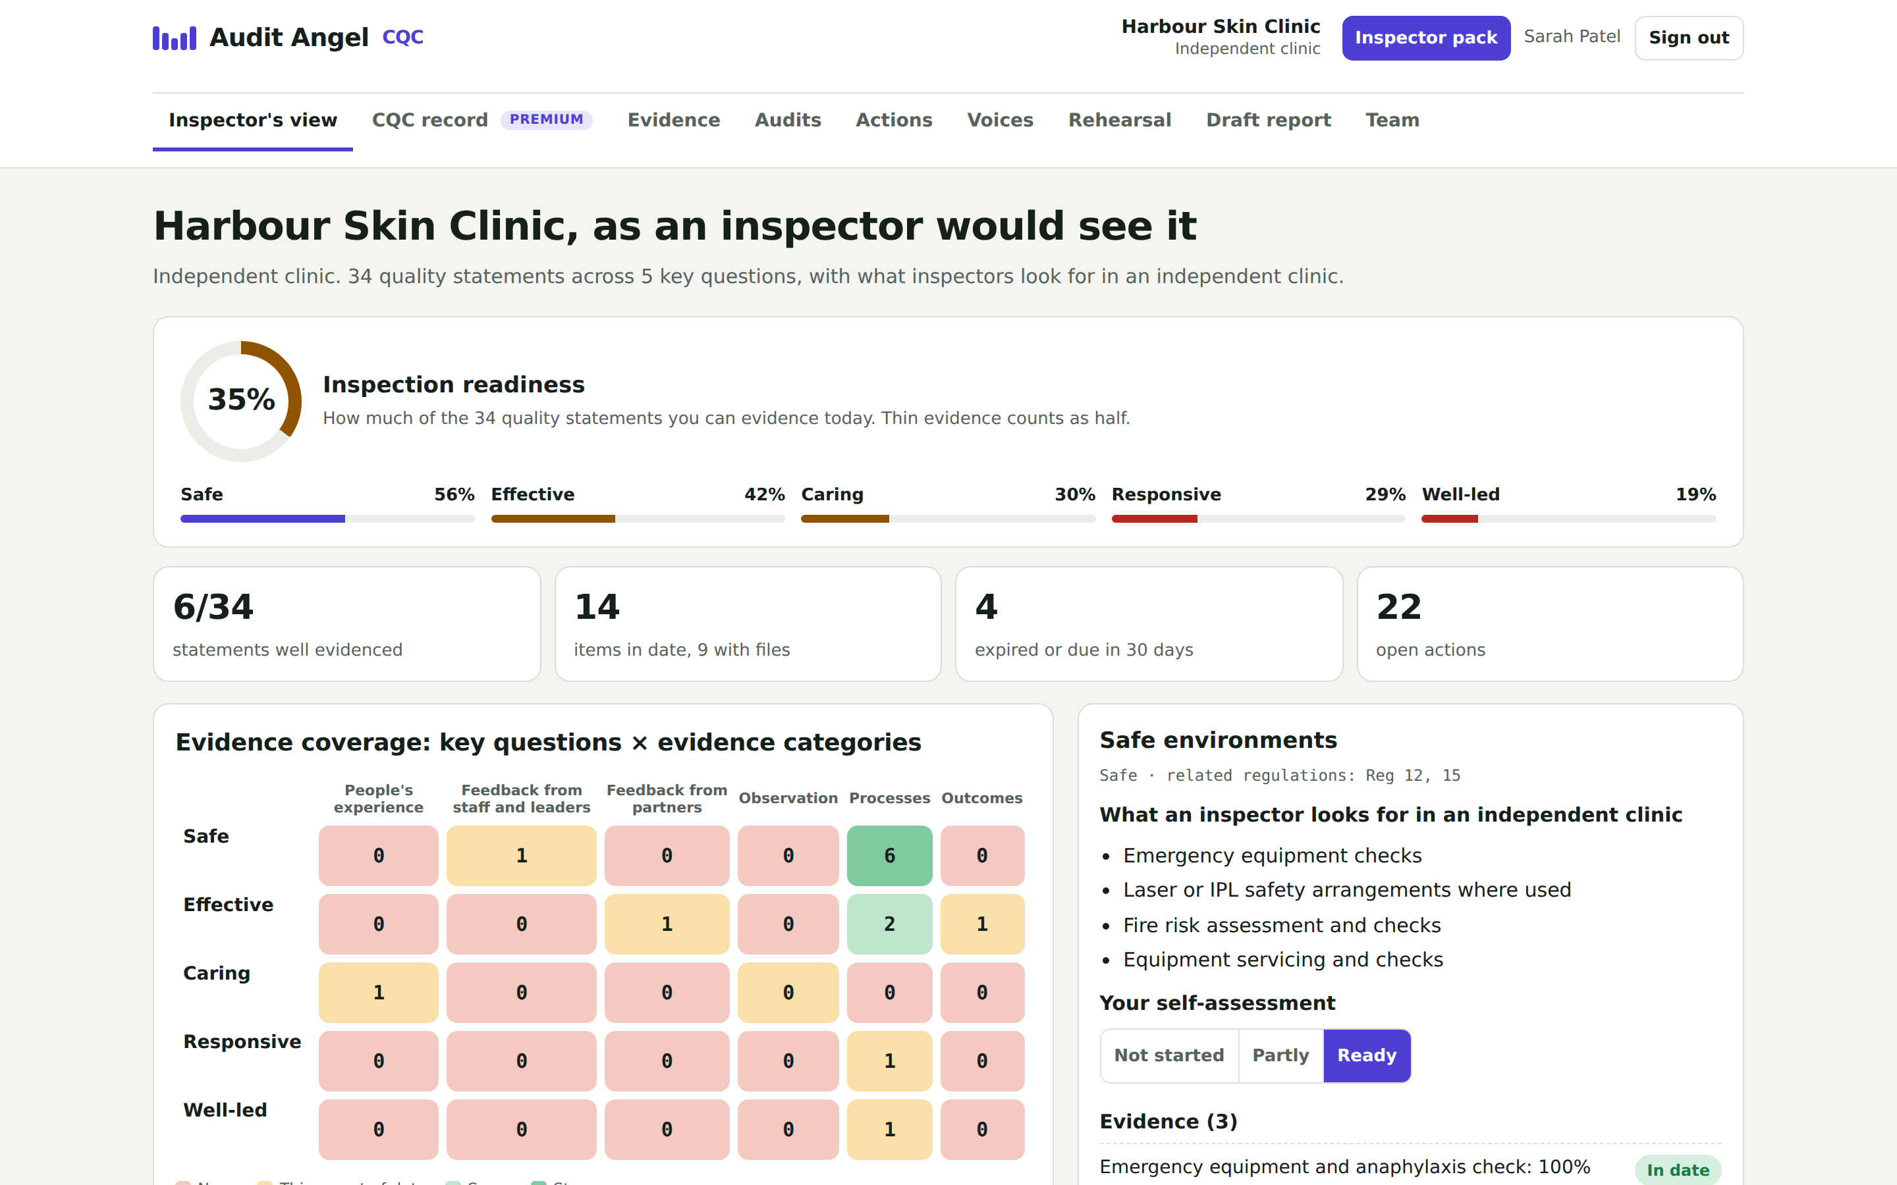This screenshot has width=1897, height=1185.
Task: Click the Well-led 19% progress bar
Action: pos(1568,519)
